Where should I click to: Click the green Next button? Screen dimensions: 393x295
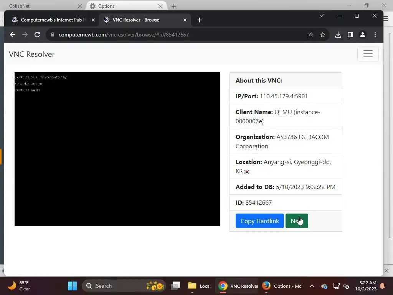coord(297,221)
